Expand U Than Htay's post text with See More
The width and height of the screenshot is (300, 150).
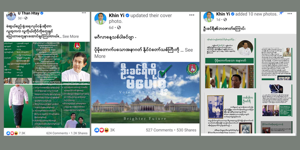(70, 36)
